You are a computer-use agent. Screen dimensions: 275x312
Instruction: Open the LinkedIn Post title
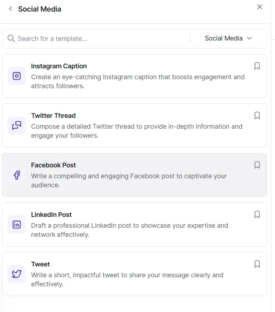(51, 215)
